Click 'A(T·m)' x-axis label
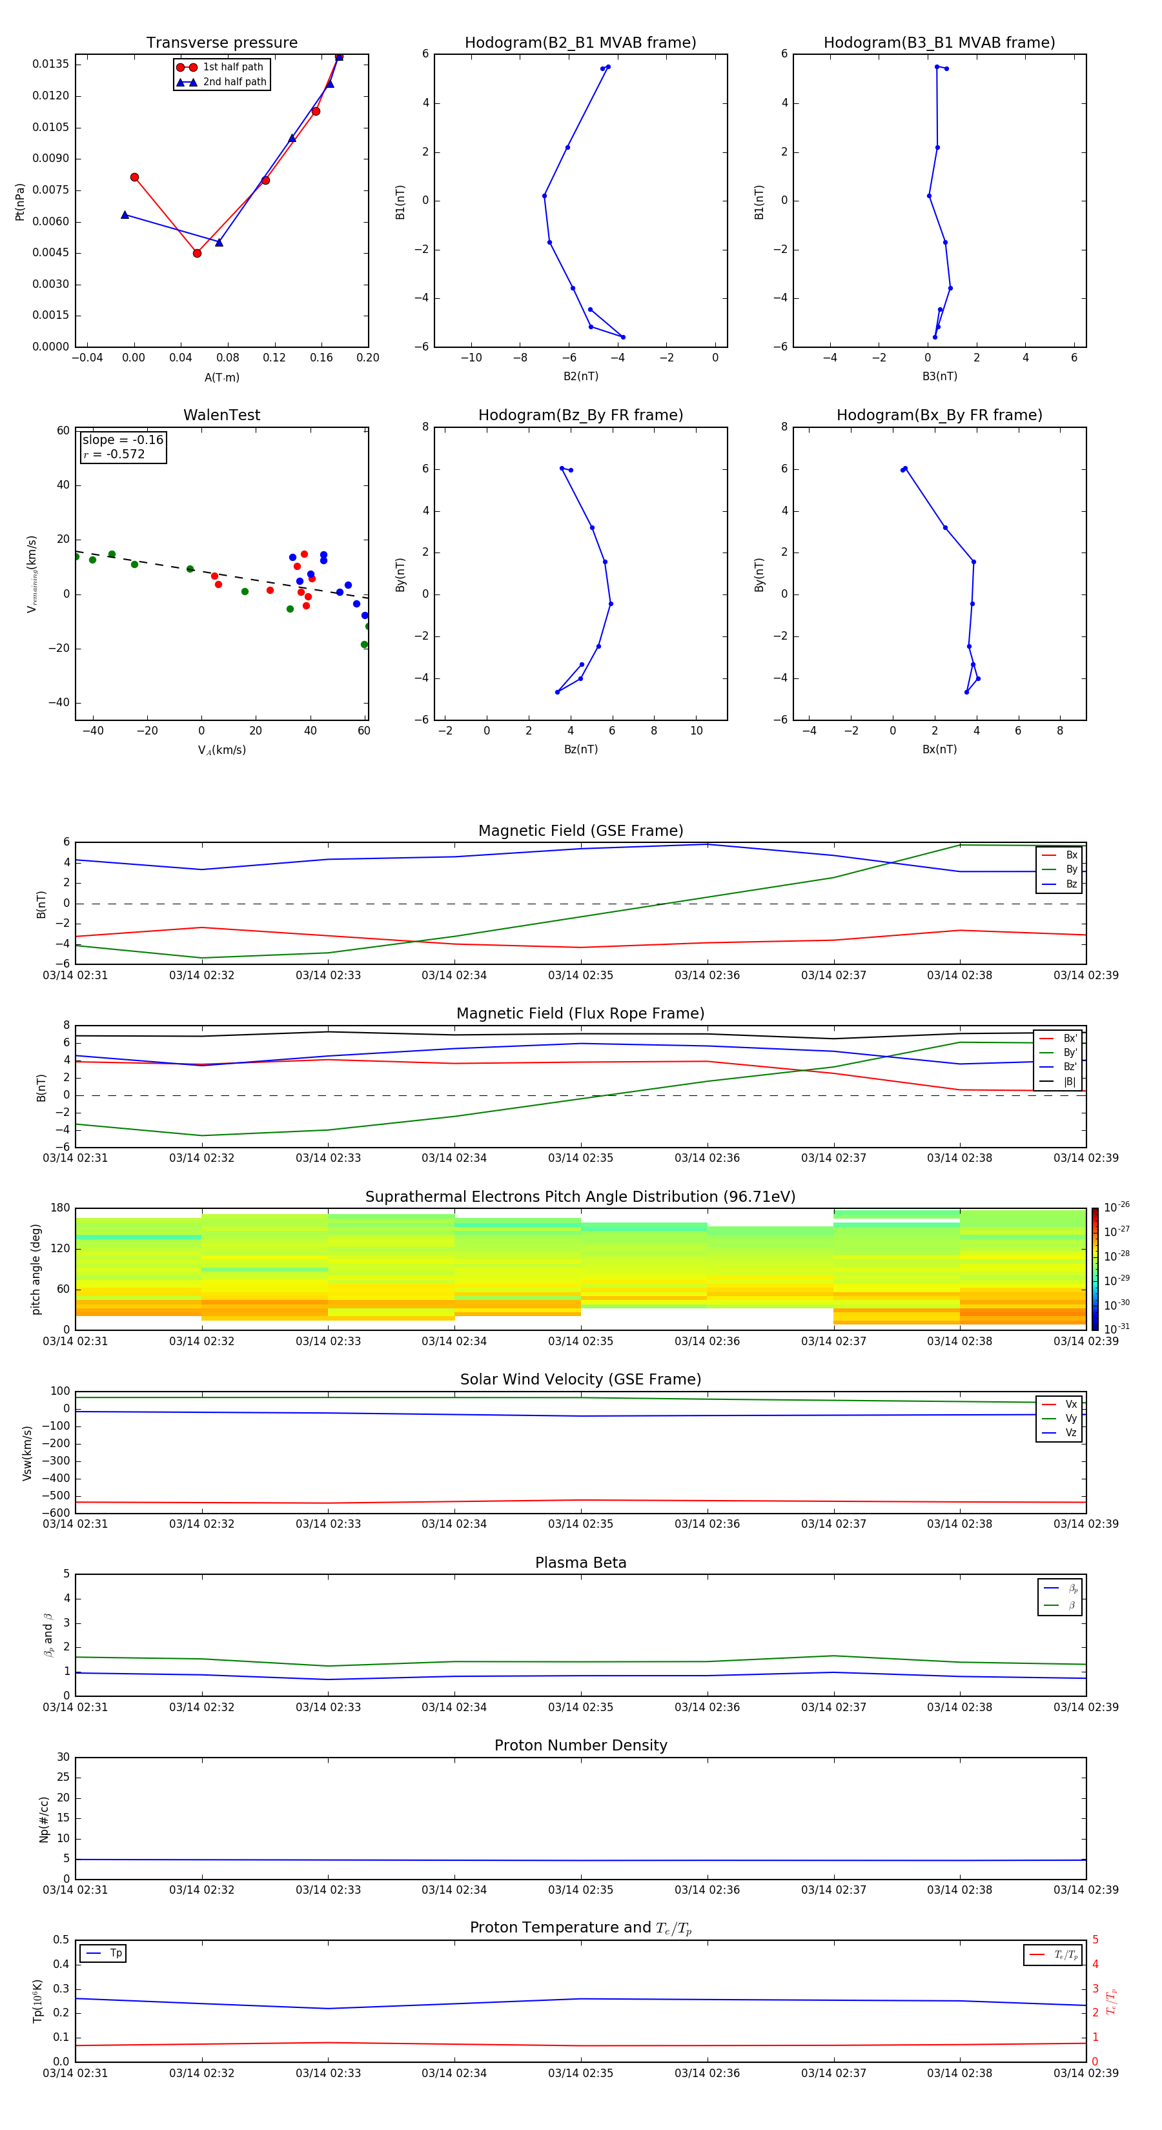Image resolution: width=1162 pixels, height=2130 pixels. [x=221, y=378]
